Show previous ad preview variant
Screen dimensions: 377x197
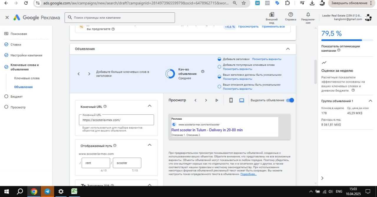coord(195,100)
